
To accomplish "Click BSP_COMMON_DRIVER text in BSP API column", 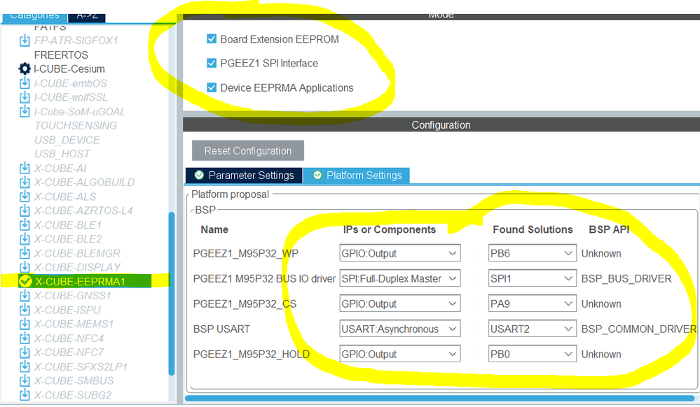I will point(639,329).
